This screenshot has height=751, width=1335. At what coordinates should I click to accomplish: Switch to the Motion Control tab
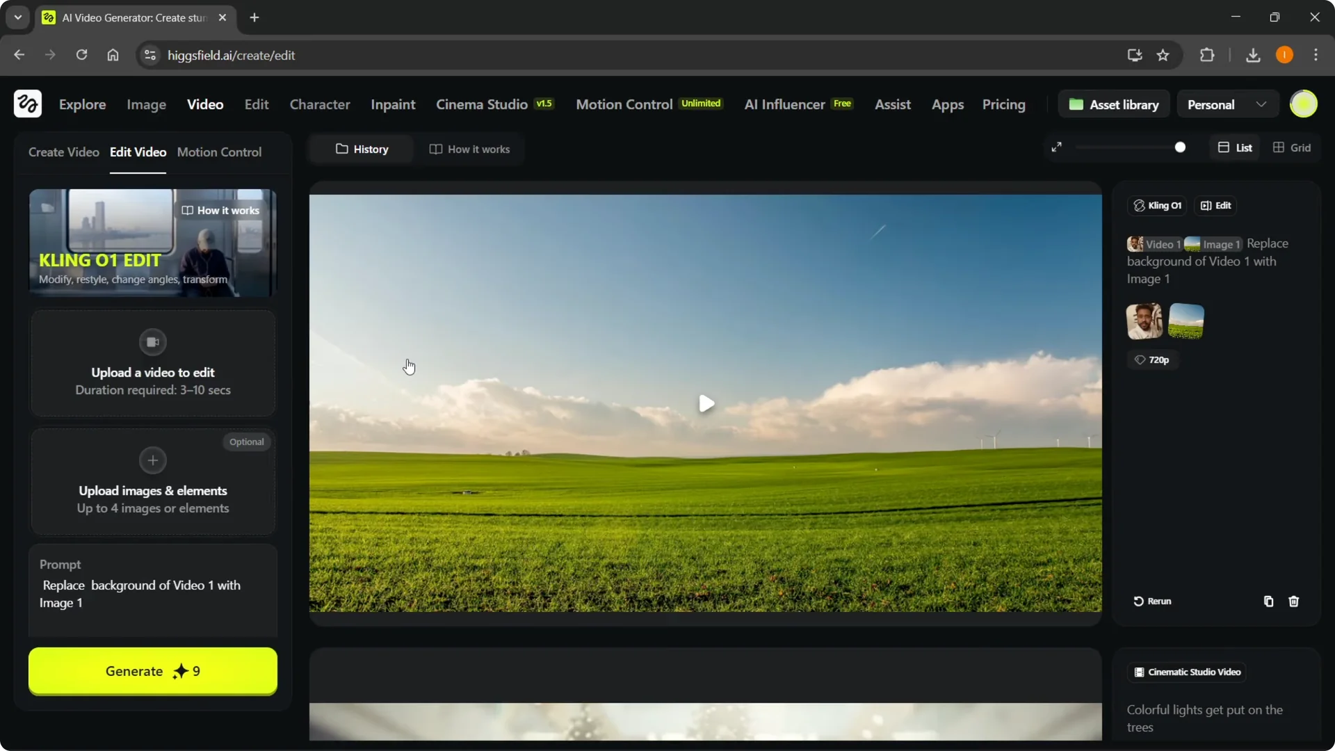pos(220,152)
